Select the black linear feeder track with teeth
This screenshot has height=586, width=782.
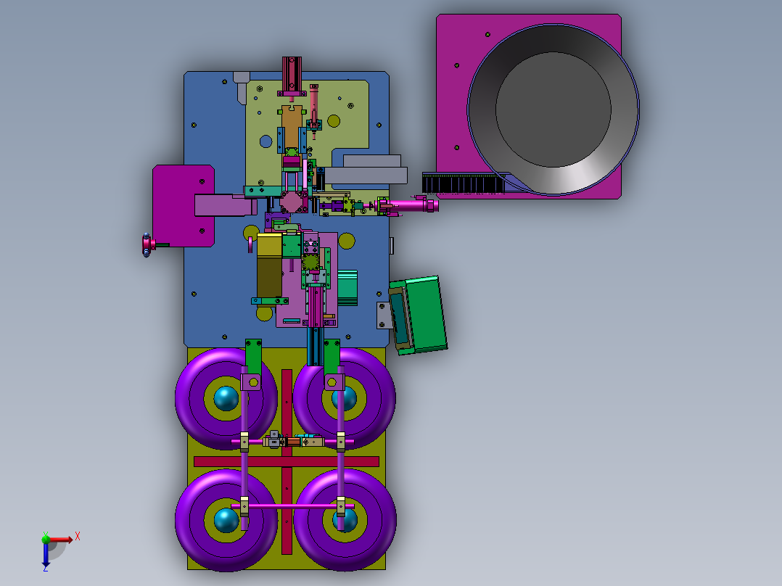point(464,183)
